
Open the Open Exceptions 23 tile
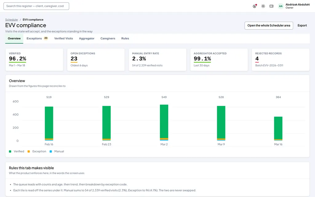tap(96, 59)
